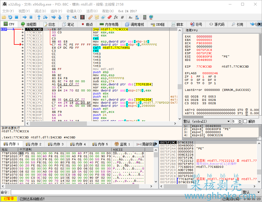Click the fx functions icon
Image resolution: width=262 pixels, height=202 pixels.
click(x=116, y=17)
